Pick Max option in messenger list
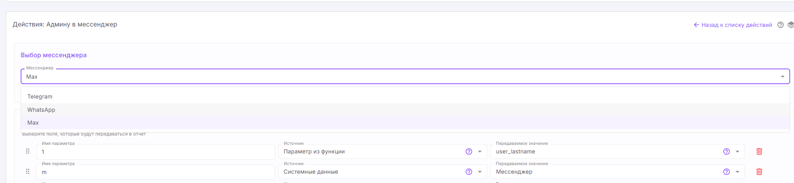 [x=33, y=123]
